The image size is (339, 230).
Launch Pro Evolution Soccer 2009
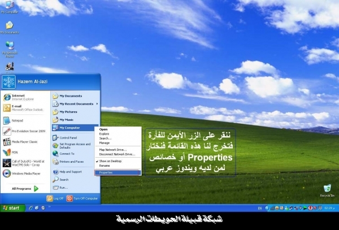[x=24, y=131]
